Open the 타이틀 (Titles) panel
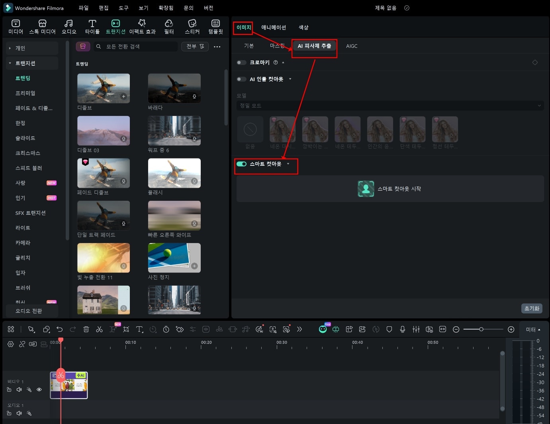Screen dimensions: 550x424 pyautogui.click(x=92, y=27)
